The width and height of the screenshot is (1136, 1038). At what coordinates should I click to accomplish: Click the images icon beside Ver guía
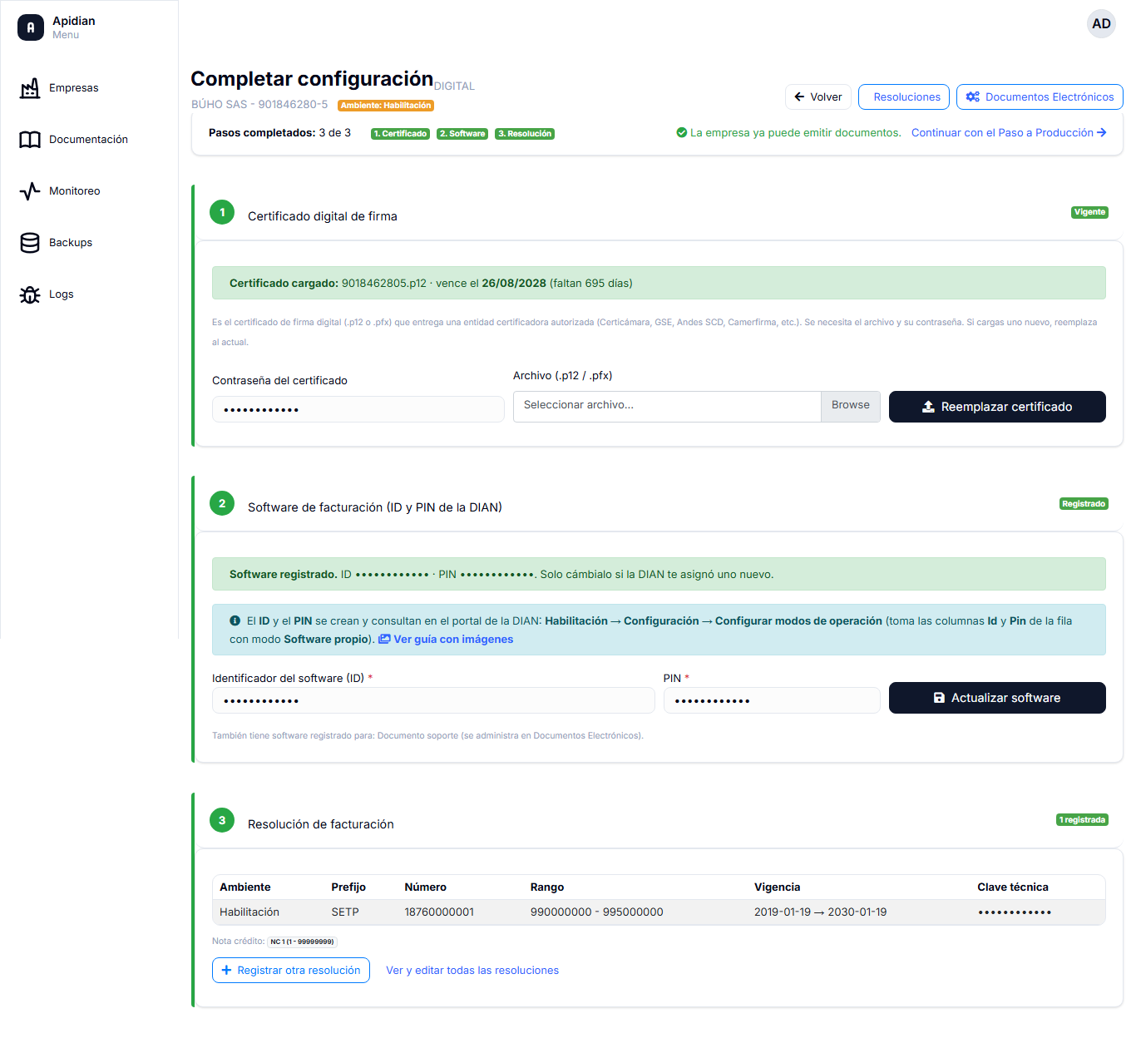[384, 640]
